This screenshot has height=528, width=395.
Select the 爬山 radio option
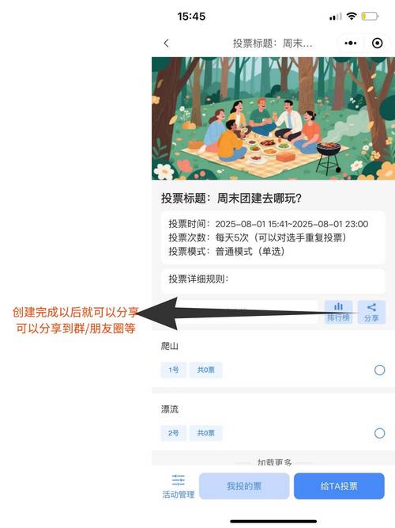pos(379,370)
